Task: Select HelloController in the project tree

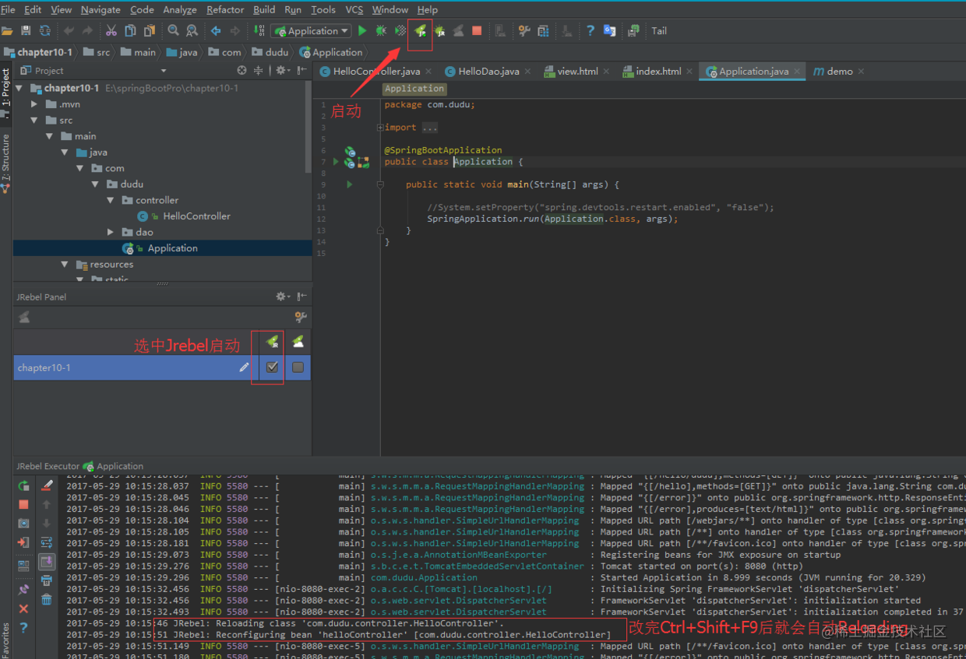Action: click(196, 216)
